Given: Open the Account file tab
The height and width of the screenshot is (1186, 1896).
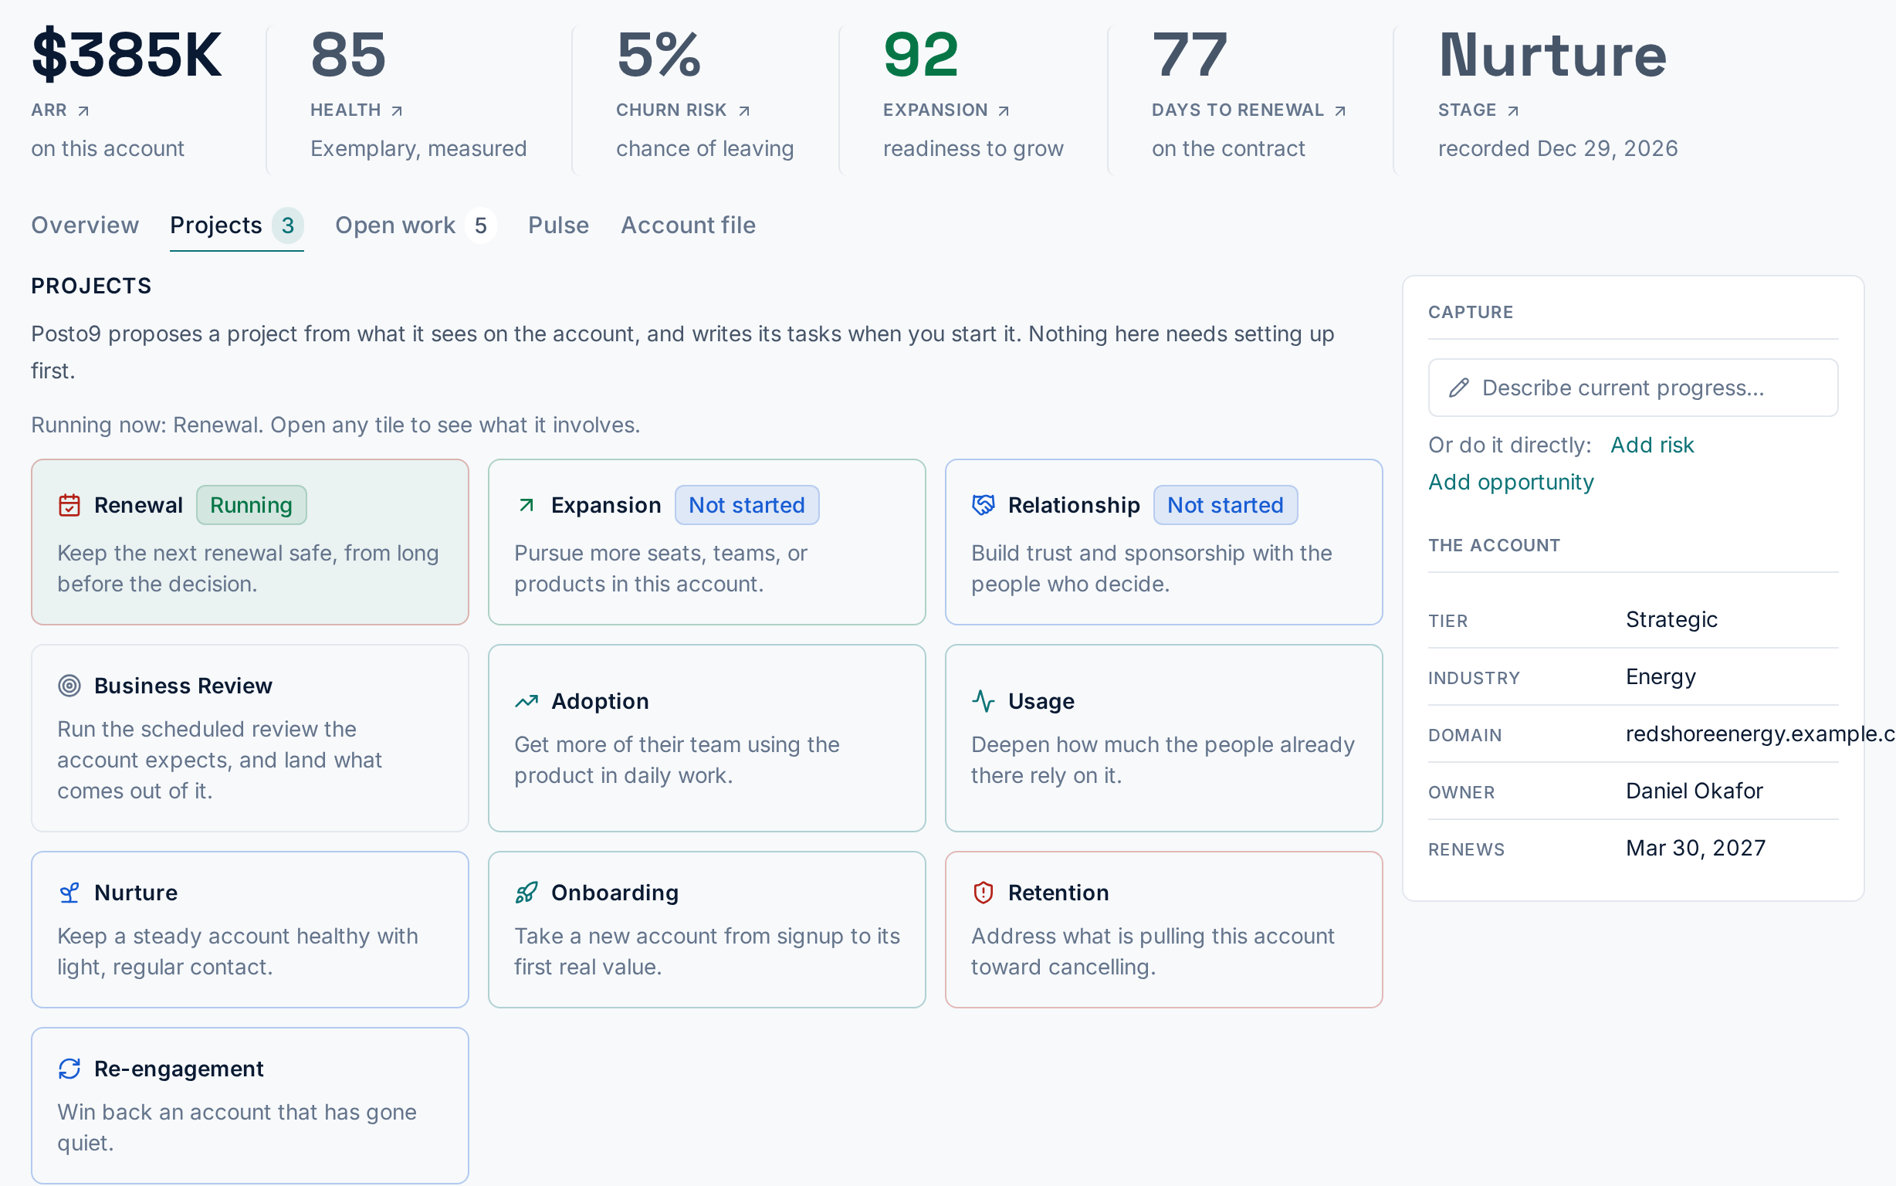Looking at the screenshot, I should tap(688, 225).
